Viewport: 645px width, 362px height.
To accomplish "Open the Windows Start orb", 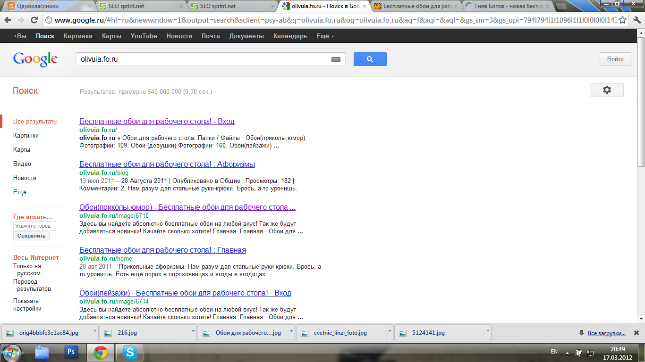I will pyautogui.click(x=12, y=352).
